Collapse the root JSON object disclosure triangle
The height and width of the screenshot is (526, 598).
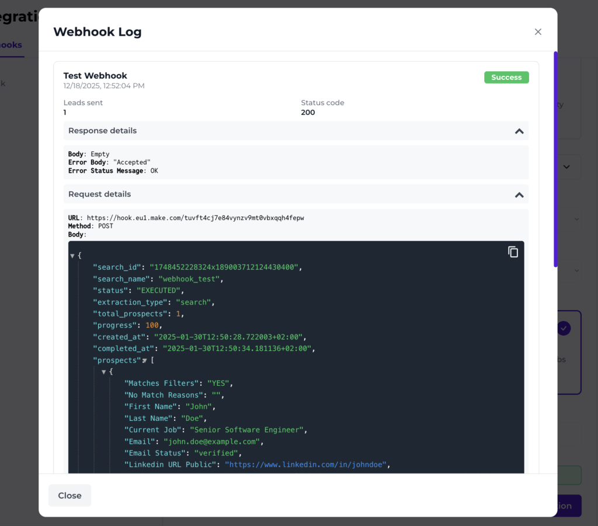[x=71, y=255]
